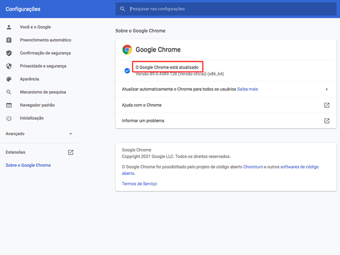
Task: Expand the Avançado section arrow
Action: coord(71,134)
